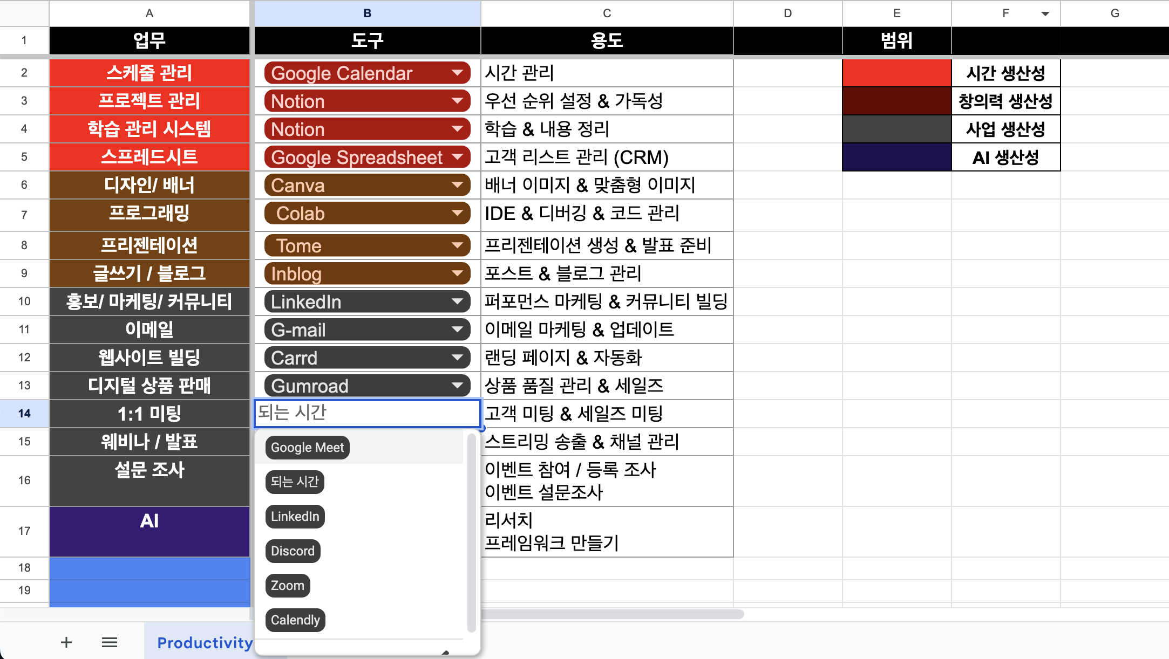Click the 프로그래밍 cell
This screenshot has width=1169, height=659.
pos(149,215)
